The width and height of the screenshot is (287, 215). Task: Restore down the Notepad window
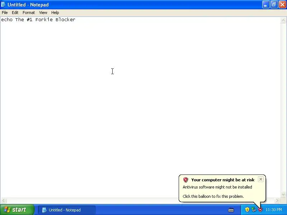274,5
